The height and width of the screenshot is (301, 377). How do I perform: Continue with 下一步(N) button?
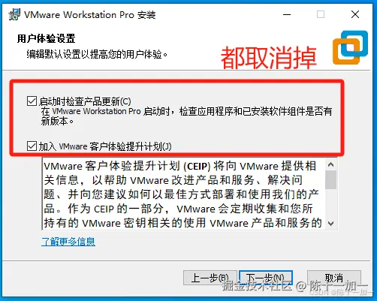266,278
